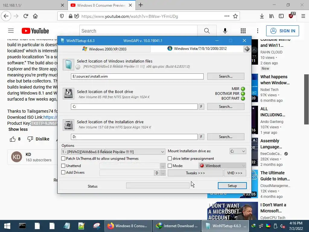Viewport: 309px width, 232px height.
Task: Click the BOOT PART green status indicator
Action: pyautogui.click(x=243, y=98)
